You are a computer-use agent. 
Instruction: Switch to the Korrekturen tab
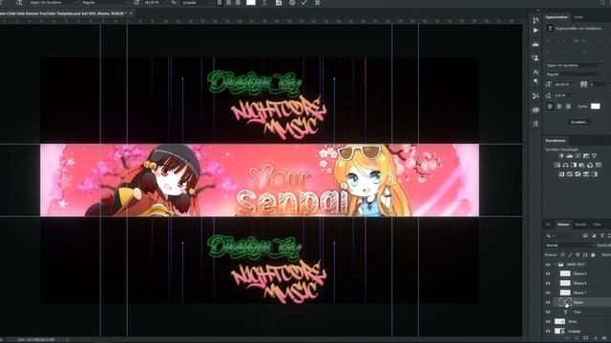tap(556, 140)
